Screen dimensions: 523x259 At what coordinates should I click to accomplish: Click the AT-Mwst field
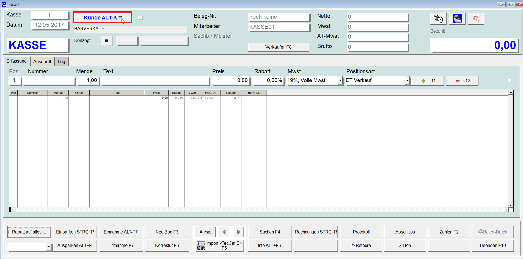(377, 37)
